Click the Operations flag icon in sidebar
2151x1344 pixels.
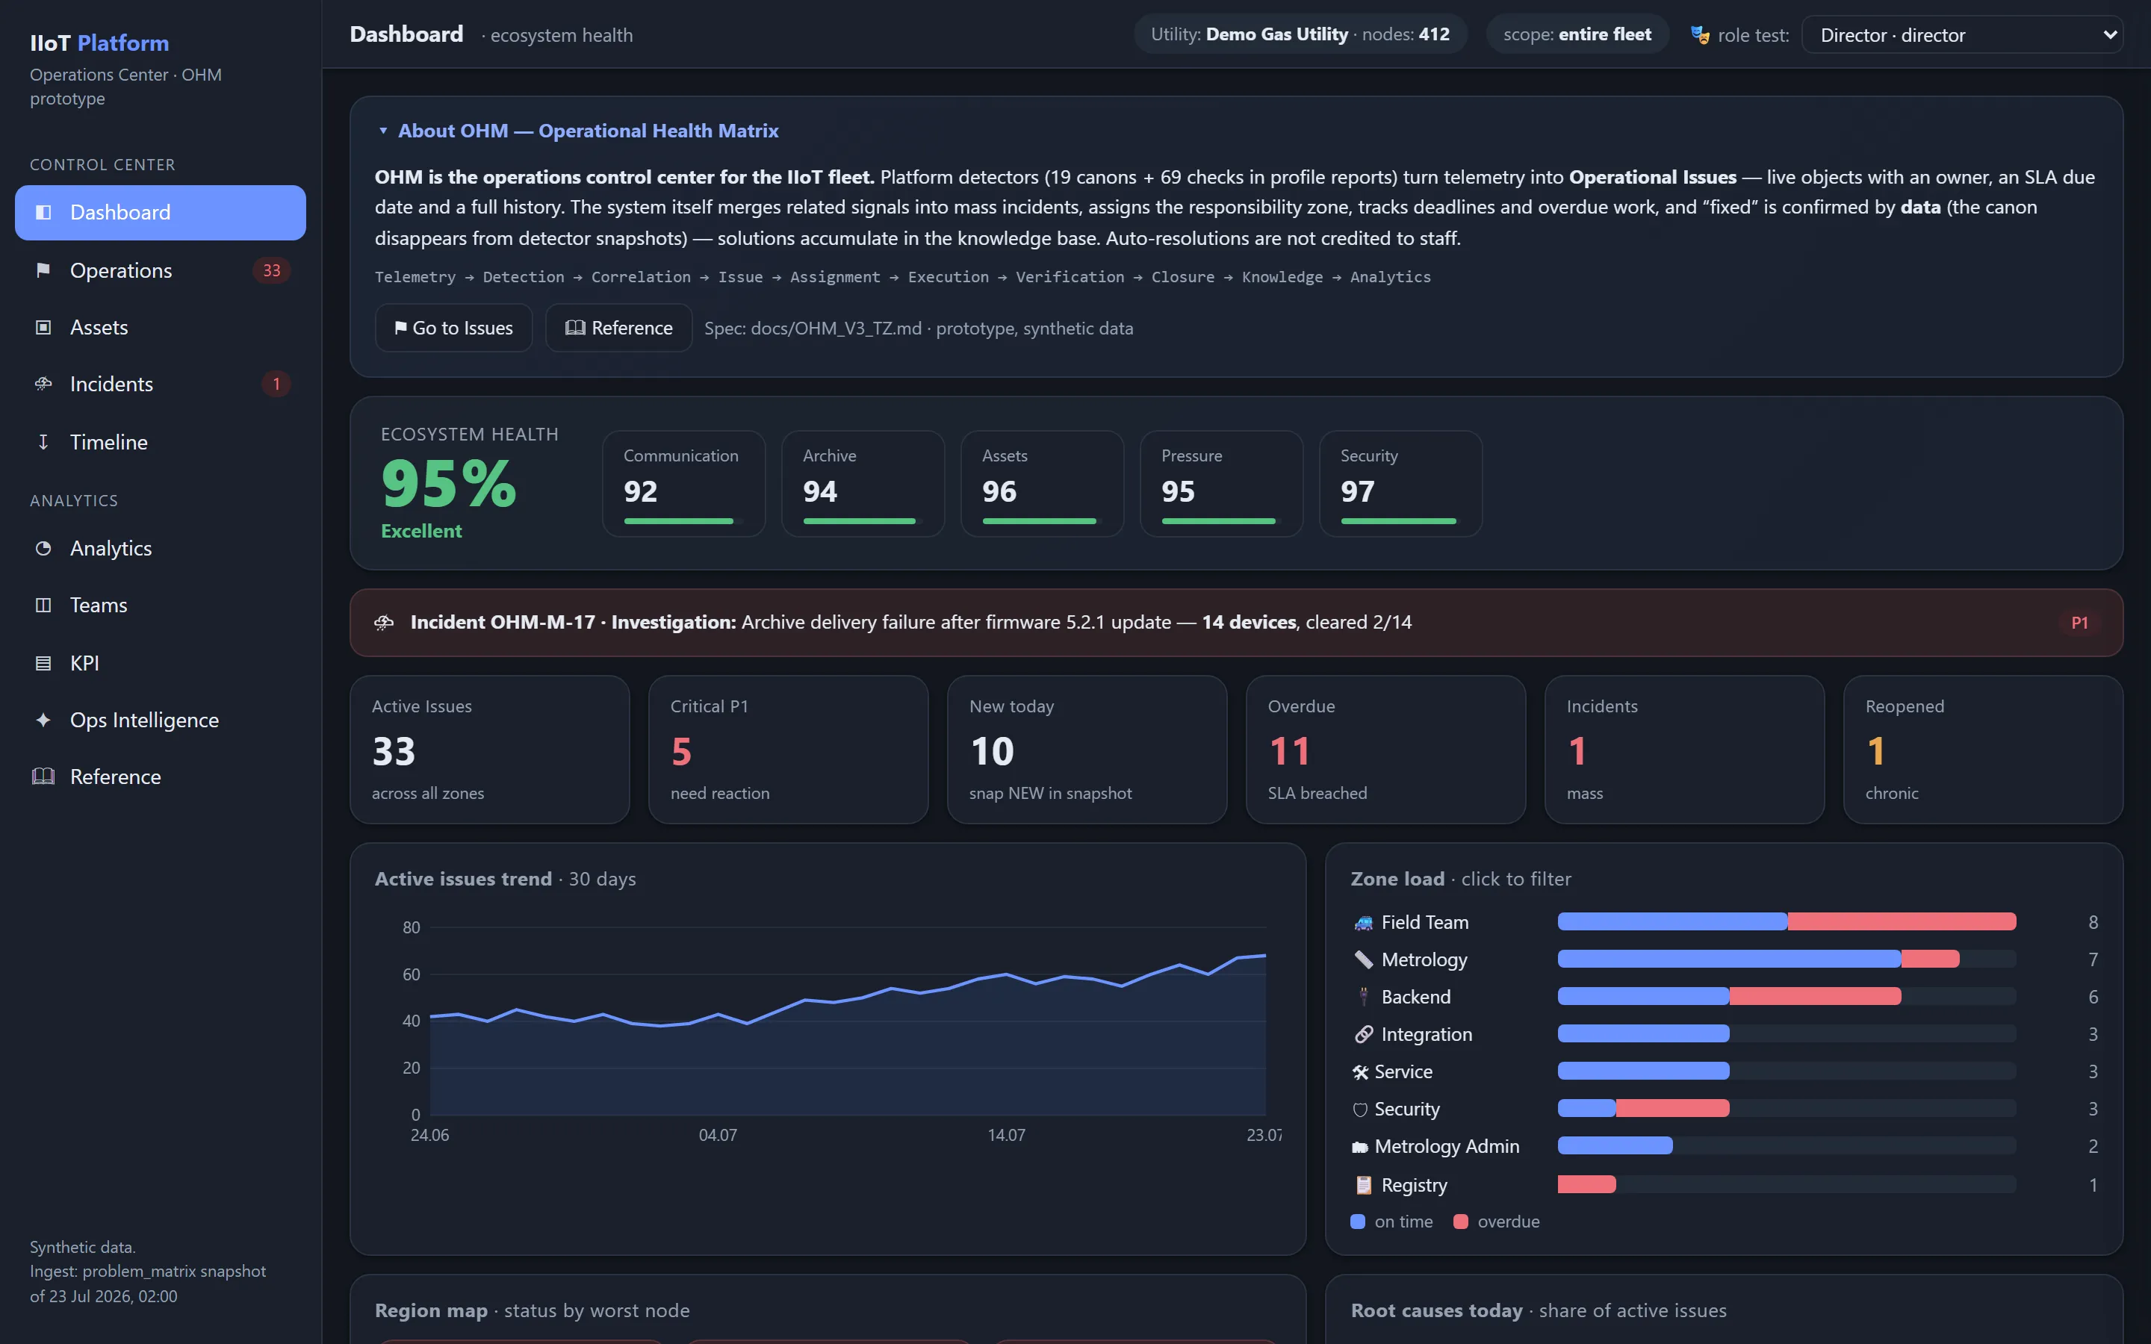point(43,270)
